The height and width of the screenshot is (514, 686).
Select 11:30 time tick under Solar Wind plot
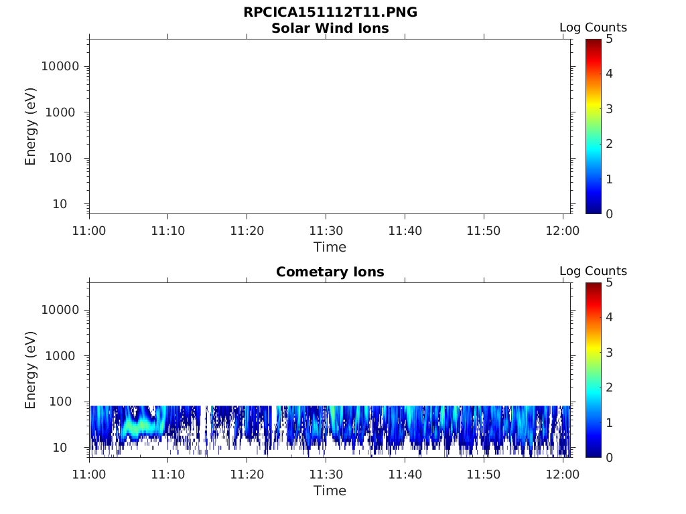[x=326, y=231]
